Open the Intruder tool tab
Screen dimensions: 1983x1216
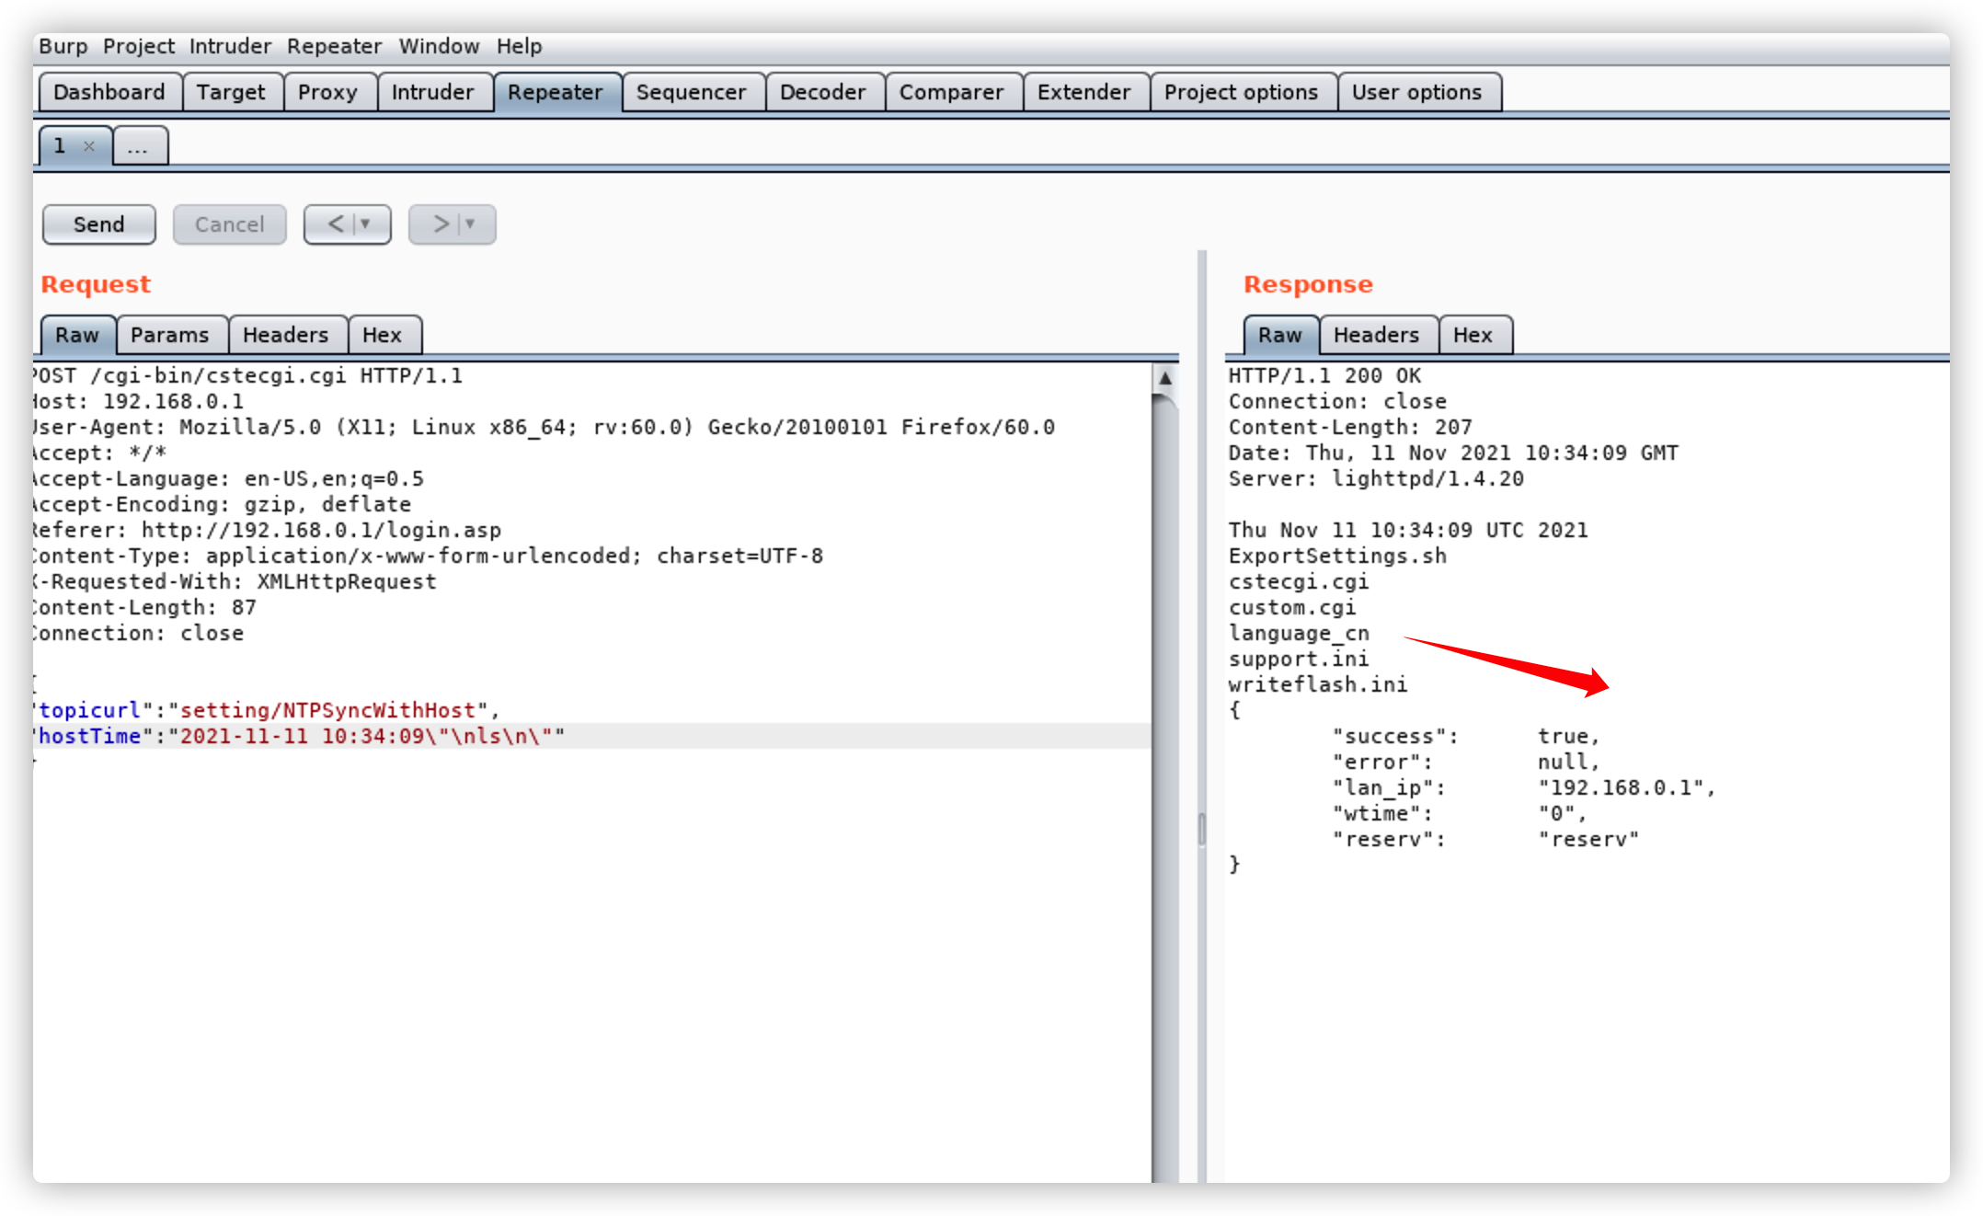click(x=432, y=93)
